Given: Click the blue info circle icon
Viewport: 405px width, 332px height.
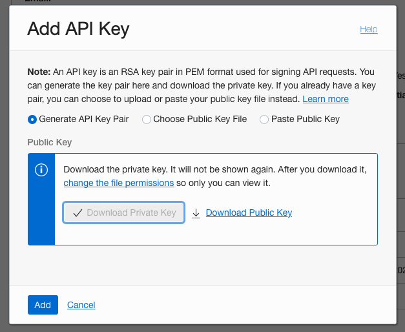Looking at the screenshot, I should click(41, 170).
